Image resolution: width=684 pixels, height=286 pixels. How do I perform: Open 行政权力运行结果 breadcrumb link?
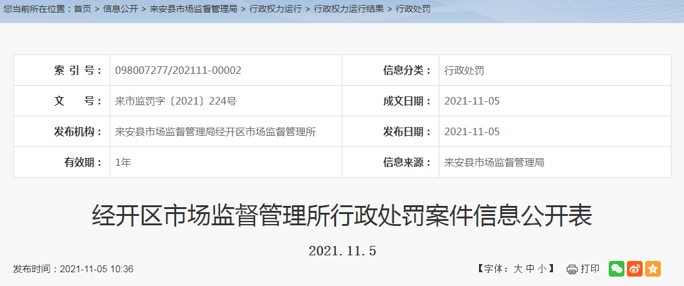(349, 9)
